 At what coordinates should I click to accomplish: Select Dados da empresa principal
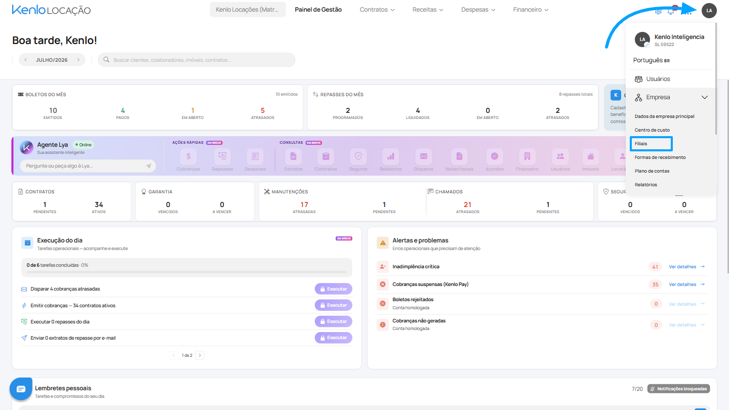pos(665,116)
